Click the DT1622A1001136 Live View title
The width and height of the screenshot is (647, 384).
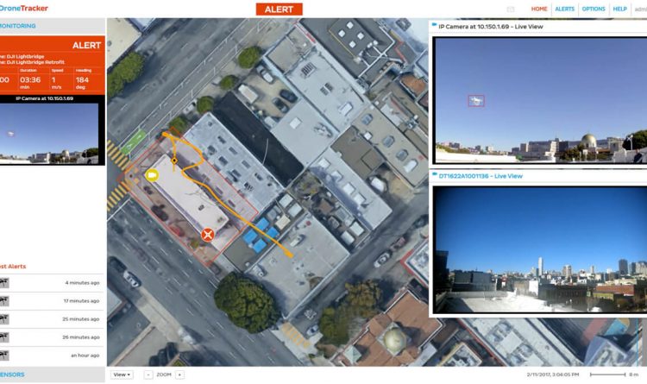pyautogui.click(x=481, y=176)
